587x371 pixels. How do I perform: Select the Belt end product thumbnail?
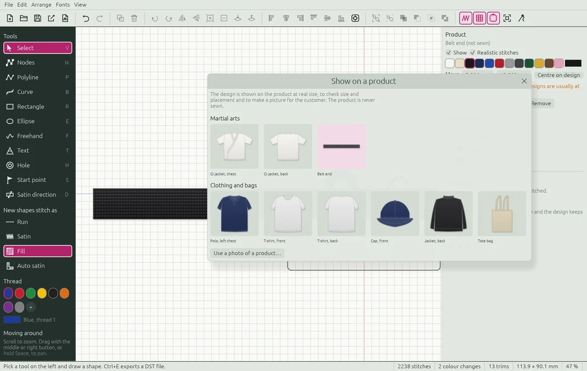341,146
